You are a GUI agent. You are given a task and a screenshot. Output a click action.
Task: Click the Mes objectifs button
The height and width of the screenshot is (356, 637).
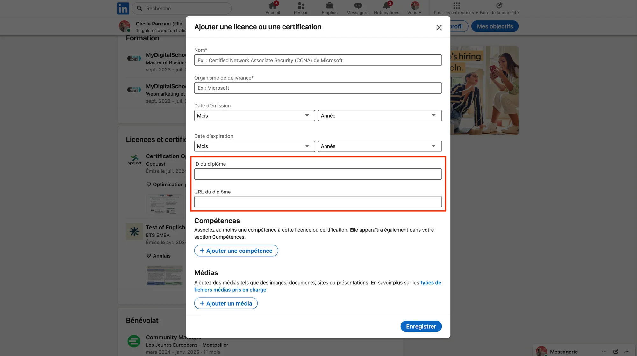pyautogui.click(x=495, y=26)
